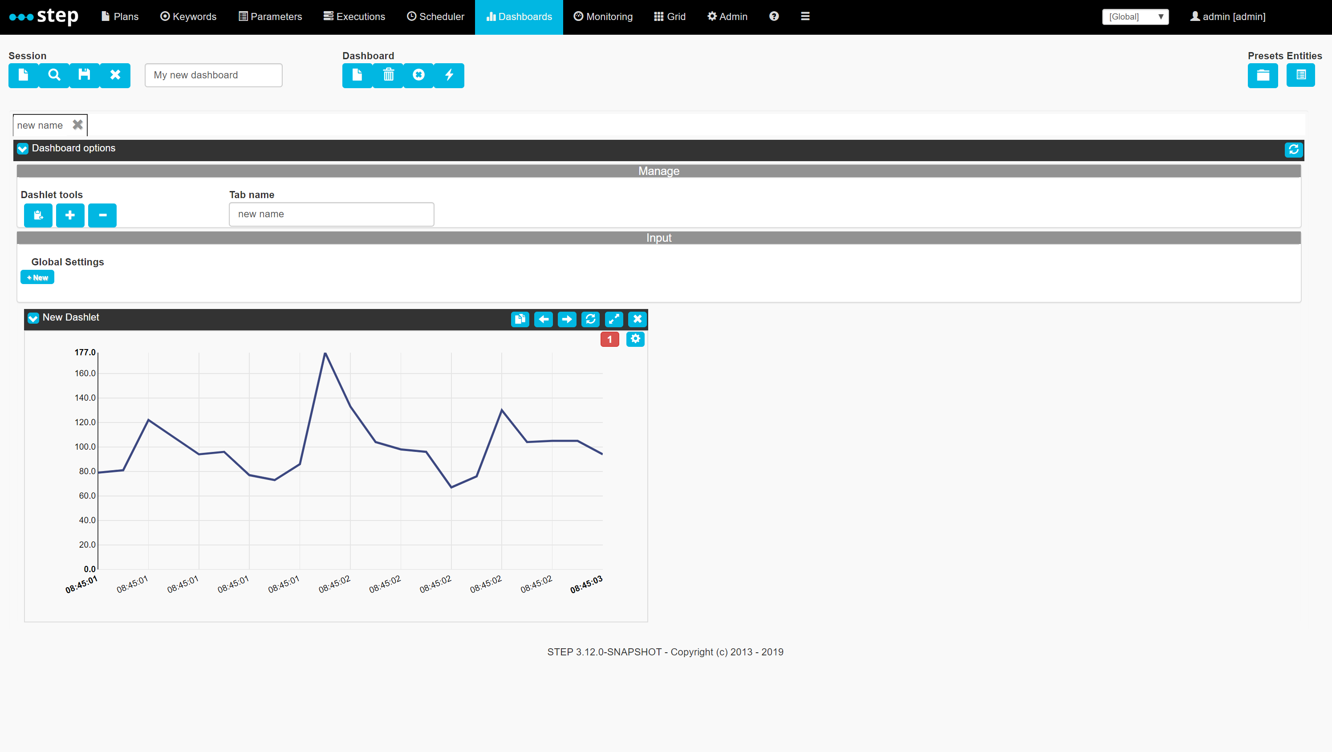Image resolution: width=1332 pixels, height=752 pixels.
Task: Click the dashboard circled X icon
Action: pyautogui.click(x=418, y=76)
